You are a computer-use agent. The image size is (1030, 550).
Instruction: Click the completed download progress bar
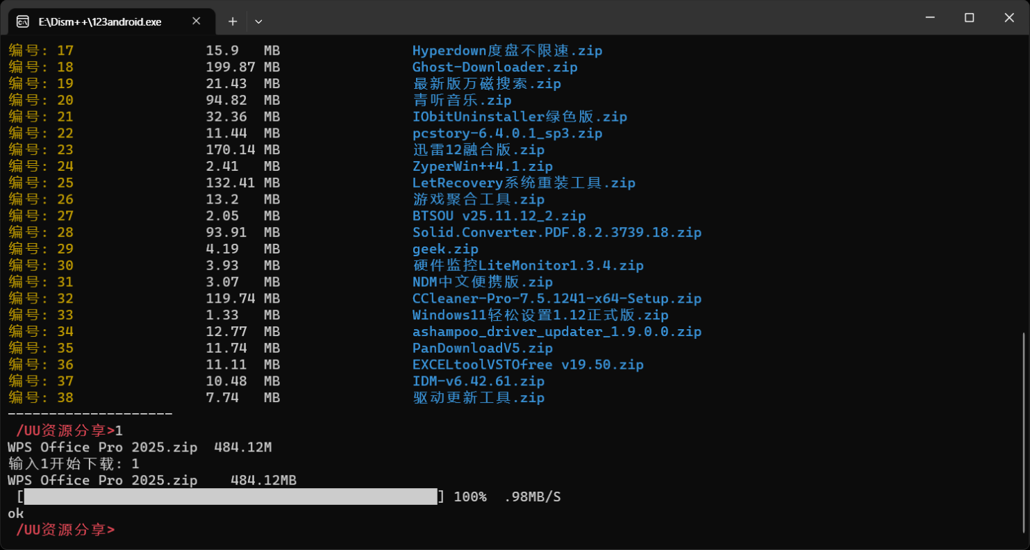(x=231, y=497)
